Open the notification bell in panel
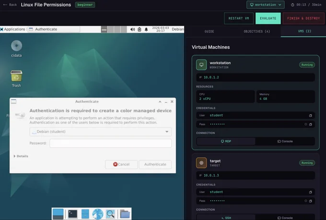This screenshot has width=326, height=220. click(146, 29)
